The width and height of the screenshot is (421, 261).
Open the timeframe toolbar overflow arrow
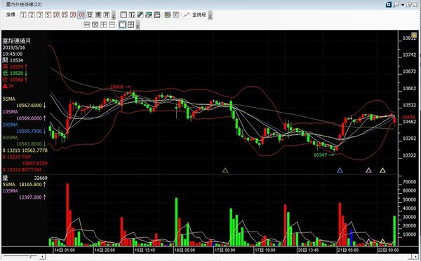pyautogui.click(x=114, y=15)
